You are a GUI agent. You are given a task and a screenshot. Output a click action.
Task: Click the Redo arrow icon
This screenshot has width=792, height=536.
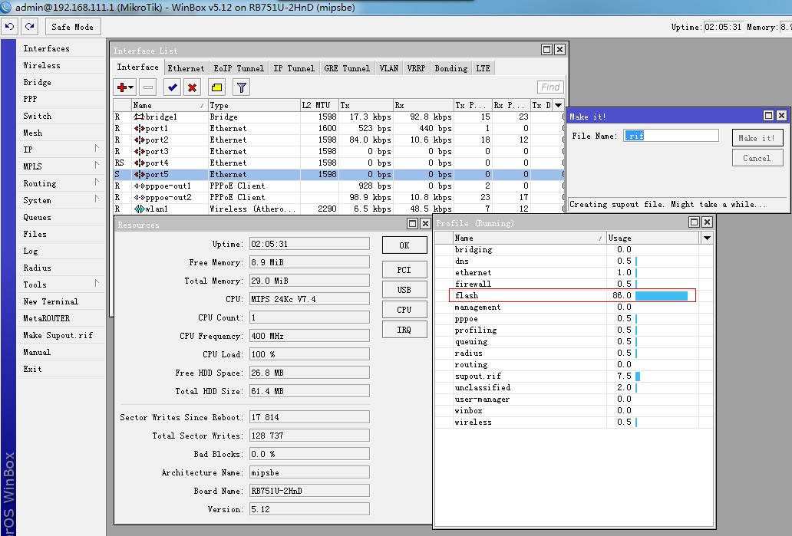[x=29, y=27]
